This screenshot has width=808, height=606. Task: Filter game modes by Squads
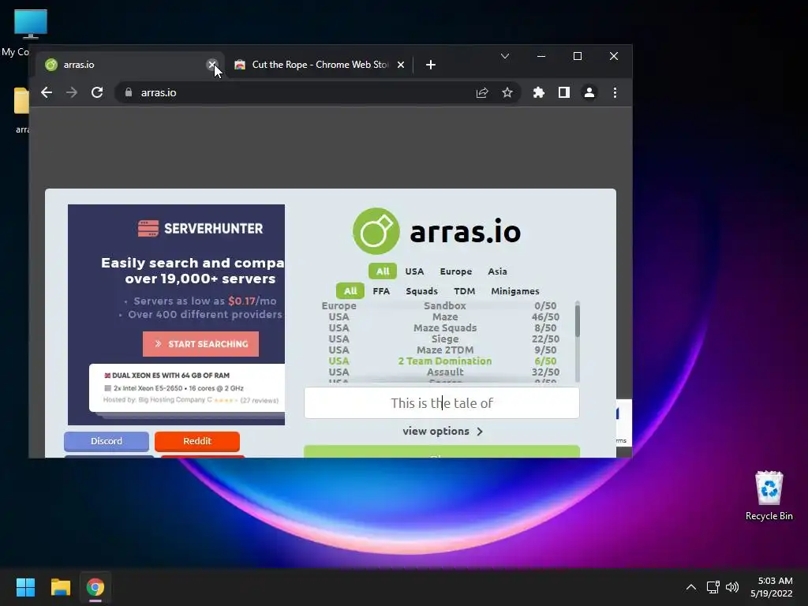(421, 290)
